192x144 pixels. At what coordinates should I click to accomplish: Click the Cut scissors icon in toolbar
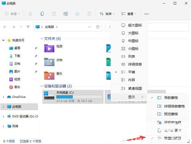(30, 14)
